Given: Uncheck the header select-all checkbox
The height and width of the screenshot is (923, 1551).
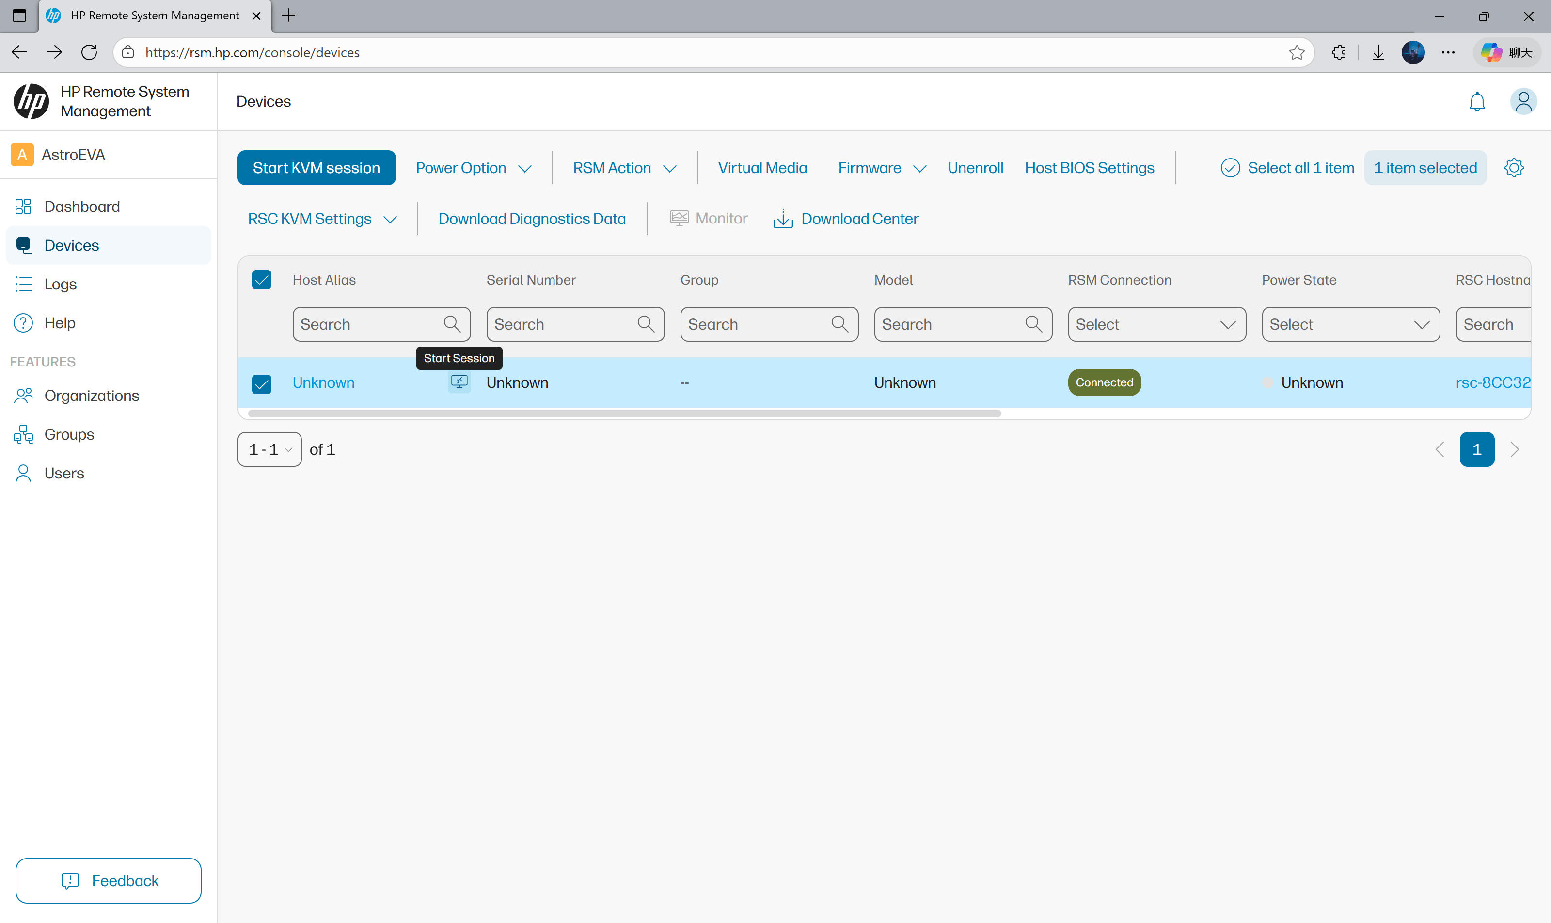Looking at the screenshot, I should 262,280.
